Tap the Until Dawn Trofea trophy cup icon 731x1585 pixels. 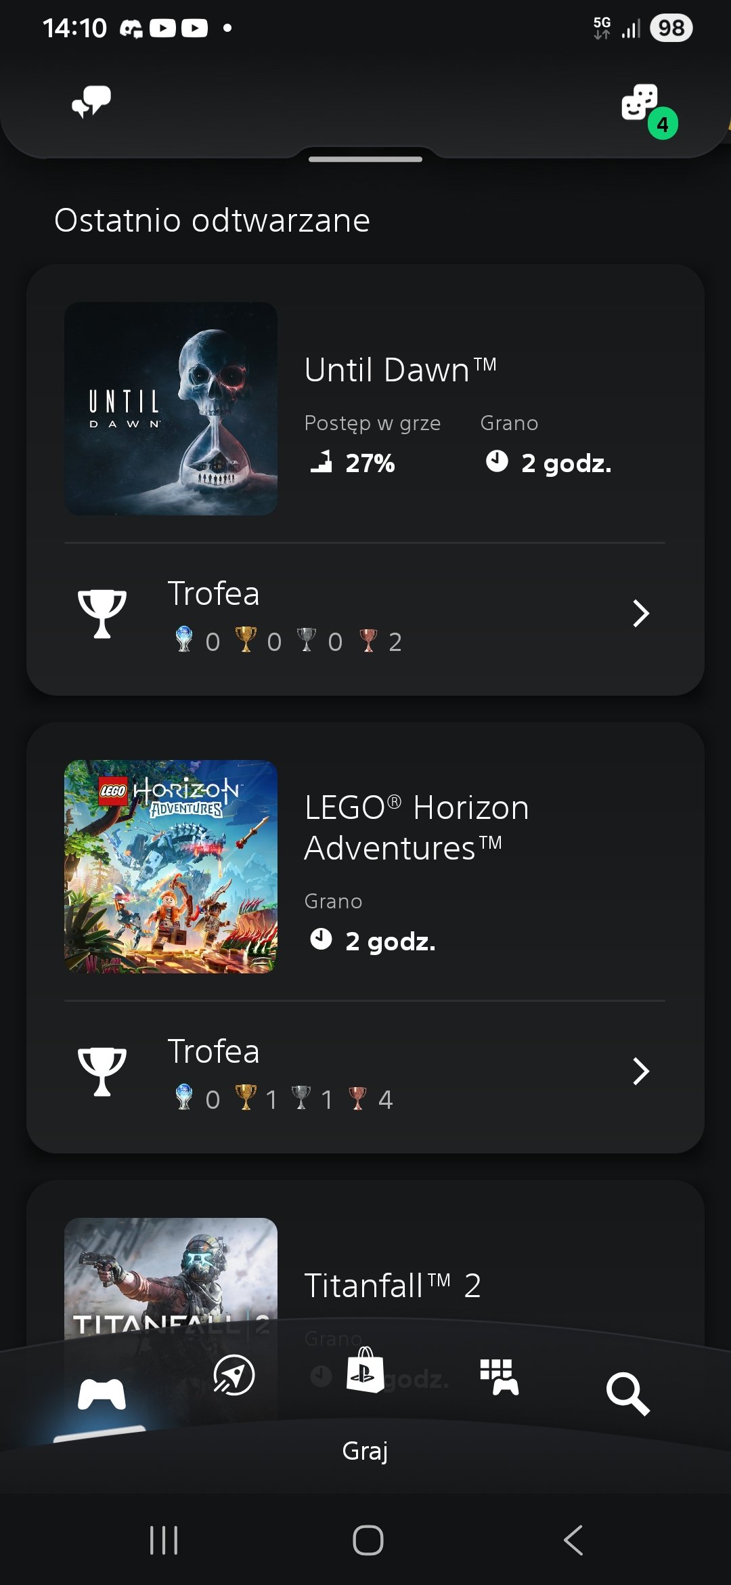tap(102, 614)
